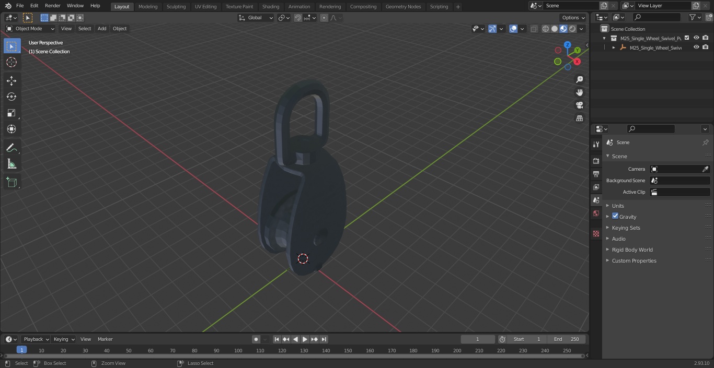Toggle camera view icon in viewport
The image size is (714, 368).
point(579,105)
